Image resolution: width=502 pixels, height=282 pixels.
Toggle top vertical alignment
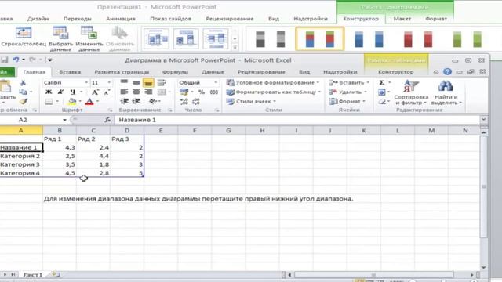tap(124, 82)
